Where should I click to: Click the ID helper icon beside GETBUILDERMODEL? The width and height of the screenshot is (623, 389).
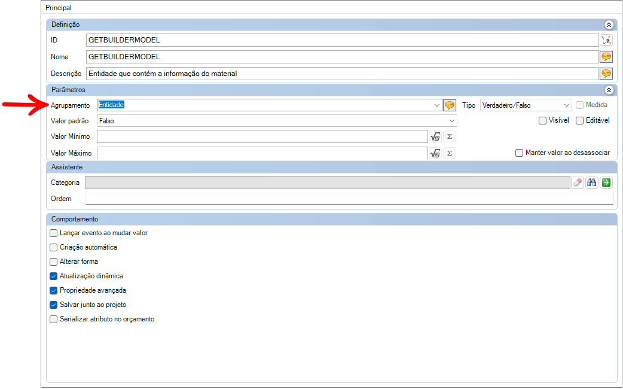[x=606, y=40]
